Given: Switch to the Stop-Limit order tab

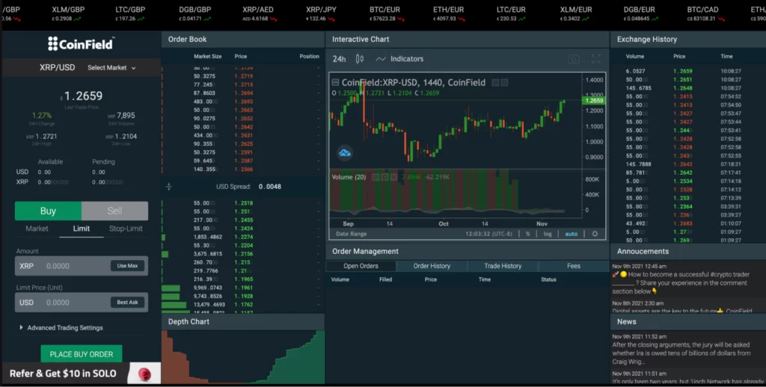Looking at the screenshot, I should click(x=126, y=229).
